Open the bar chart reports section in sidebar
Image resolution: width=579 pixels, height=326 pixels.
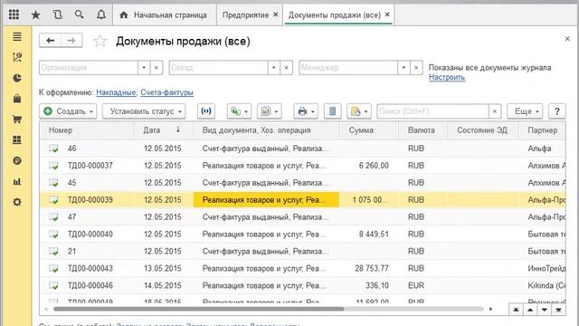(17, 181)
